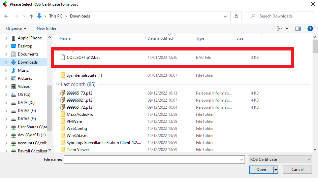This screenshot has height=178, width=318.
Task: Select Documents in the navigation pane
Action: point(28,54)
